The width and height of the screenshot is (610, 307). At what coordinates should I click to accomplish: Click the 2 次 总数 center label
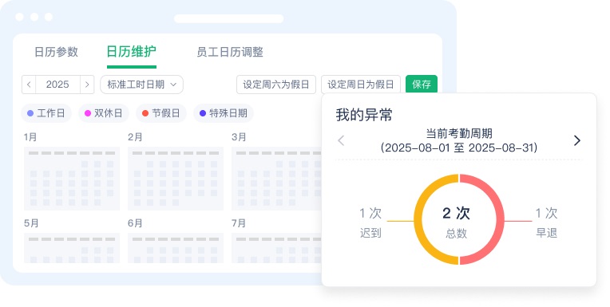(x=456, y=222)
